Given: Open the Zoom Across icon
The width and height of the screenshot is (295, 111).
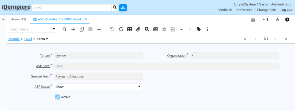Looking at the screenshot, I should [147, 29].
